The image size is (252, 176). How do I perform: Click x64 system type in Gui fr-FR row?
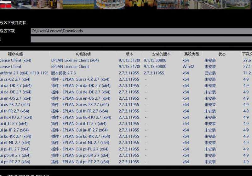point(186,111)
